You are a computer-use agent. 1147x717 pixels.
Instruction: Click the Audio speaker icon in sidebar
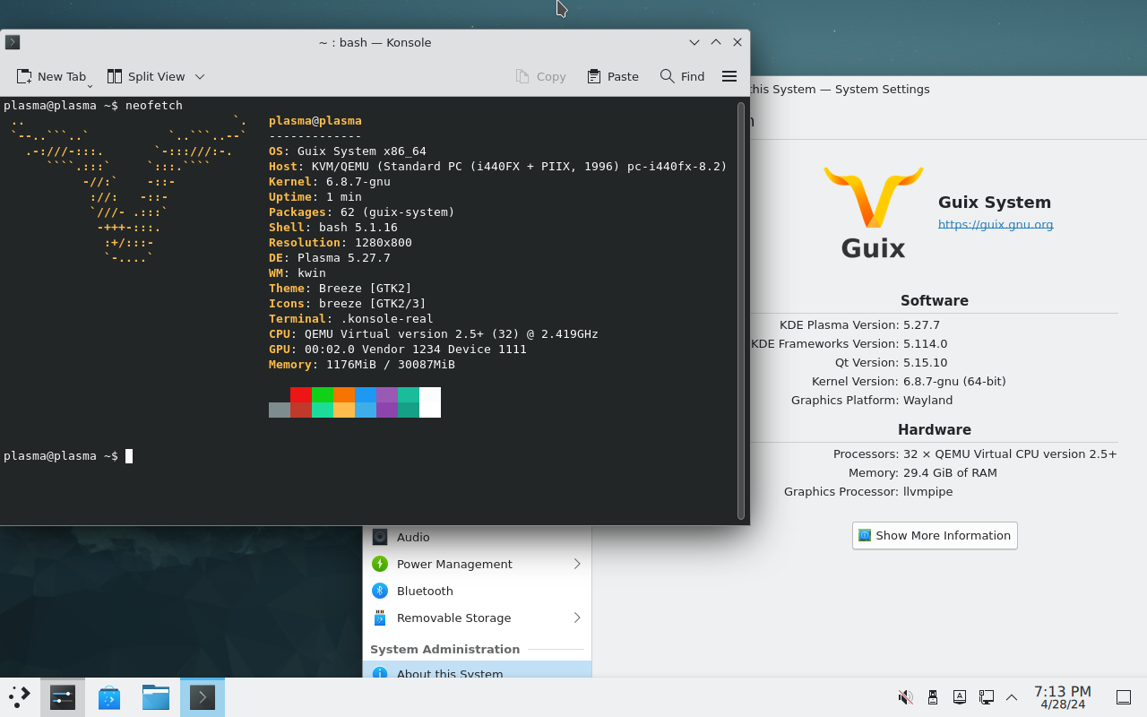coord(380,537)
